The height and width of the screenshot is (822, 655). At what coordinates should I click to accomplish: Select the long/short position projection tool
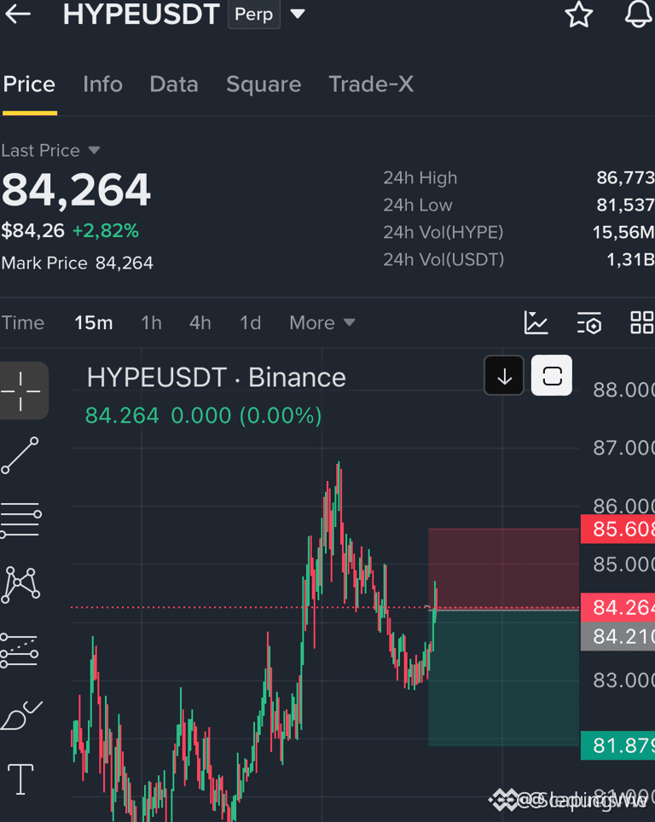pos(20,651)
